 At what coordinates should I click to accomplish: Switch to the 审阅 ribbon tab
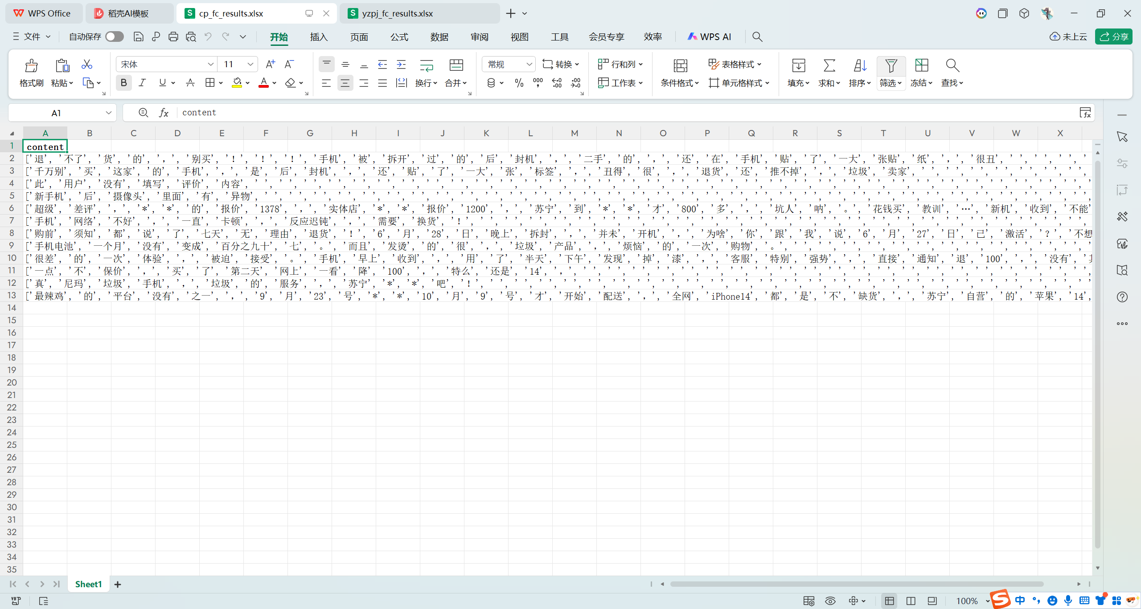tap(479, 37)
